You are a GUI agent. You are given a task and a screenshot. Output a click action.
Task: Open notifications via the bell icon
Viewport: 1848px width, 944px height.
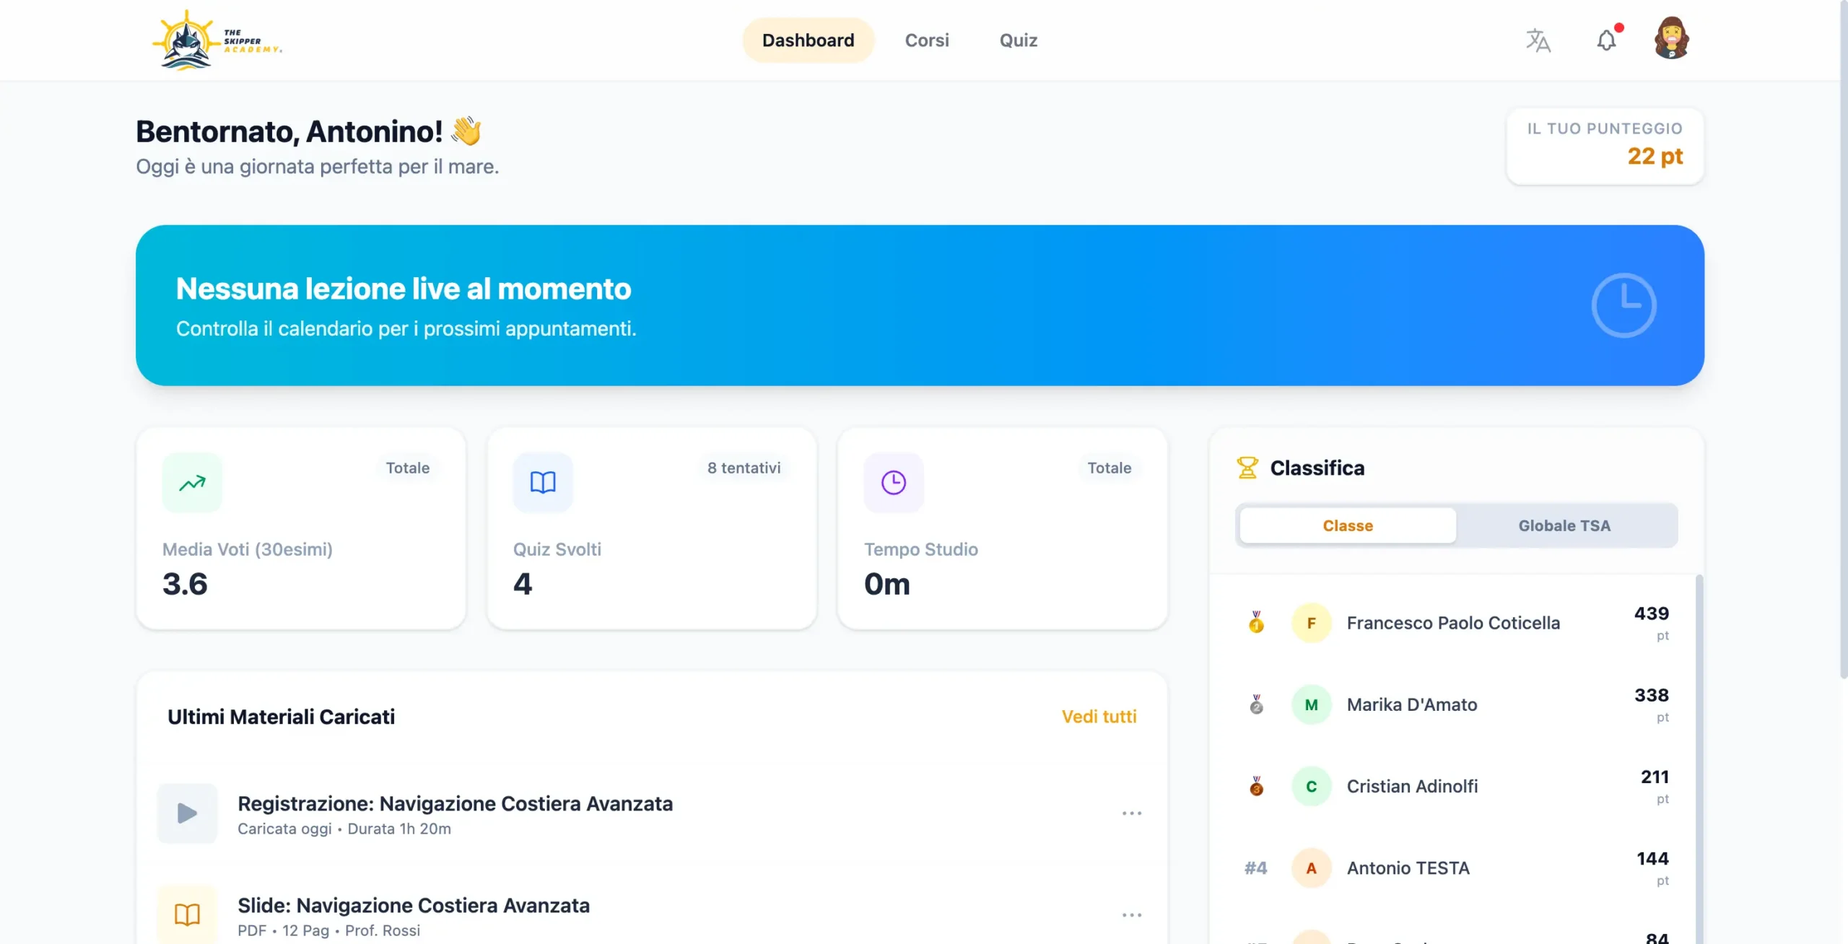pos(1605,40)
